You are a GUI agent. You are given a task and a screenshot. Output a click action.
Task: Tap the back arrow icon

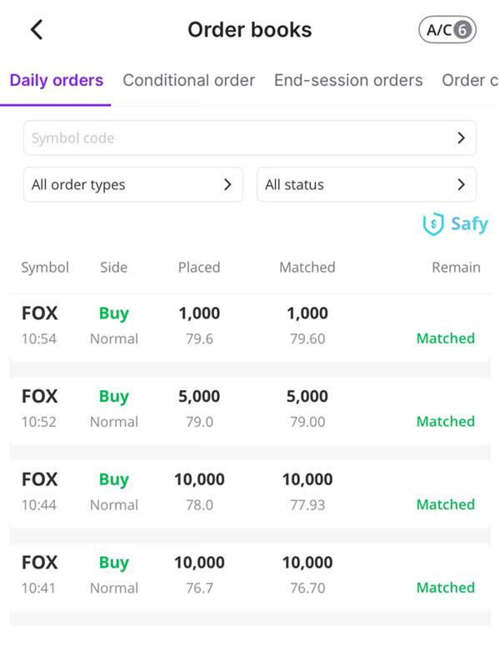(x=37, y=30)
